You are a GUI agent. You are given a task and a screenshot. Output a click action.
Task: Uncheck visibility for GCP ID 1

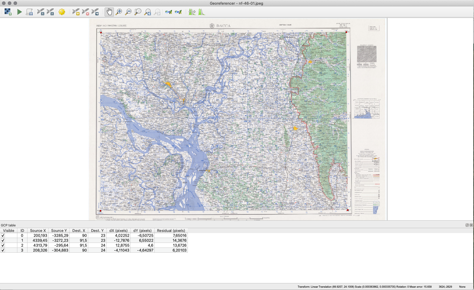[3, 240]
